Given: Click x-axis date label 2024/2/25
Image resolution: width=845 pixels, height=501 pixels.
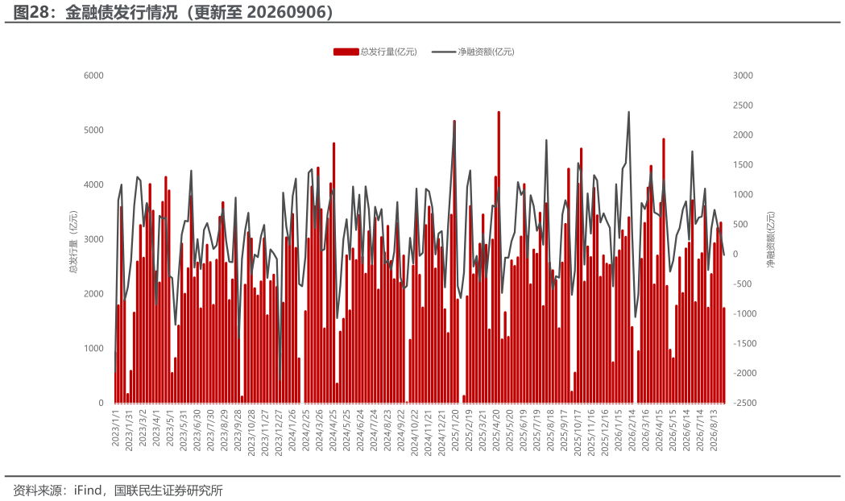Looking at the screenshot, I should pos(305,431).
